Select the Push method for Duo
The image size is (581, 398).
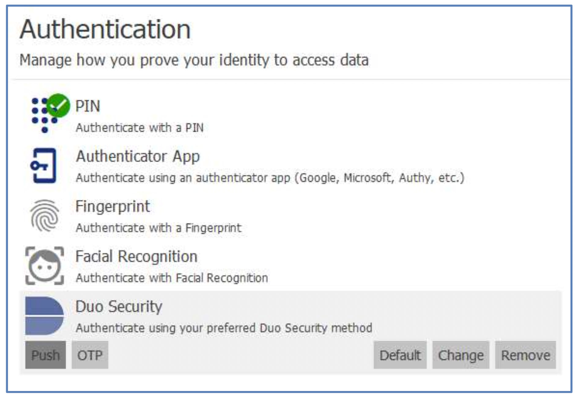point(46,355)
